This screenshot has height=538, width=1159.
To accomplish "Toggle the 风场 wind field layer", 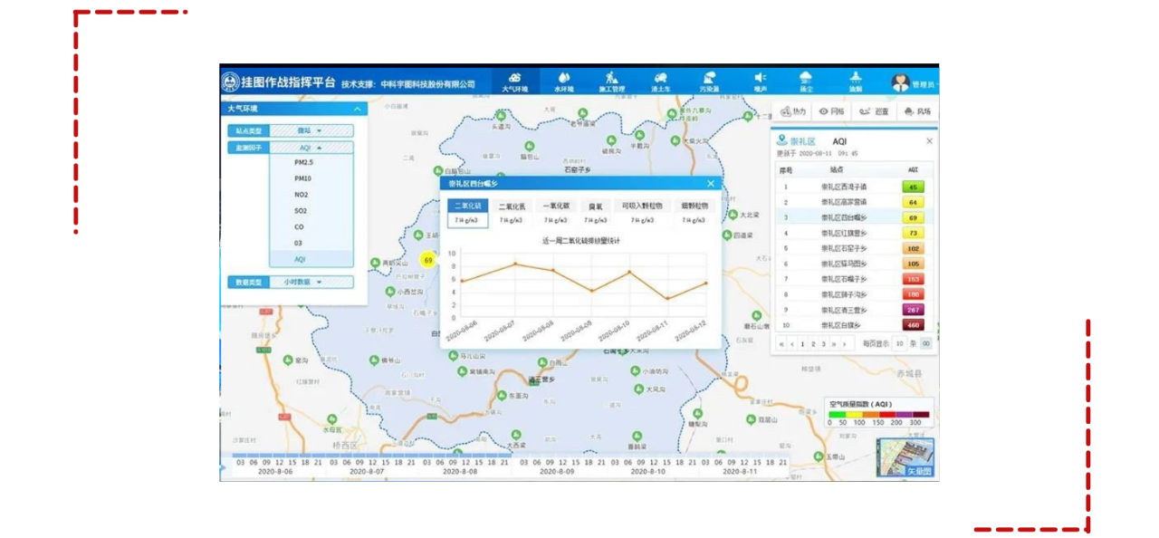I will (x=917, y=112).
